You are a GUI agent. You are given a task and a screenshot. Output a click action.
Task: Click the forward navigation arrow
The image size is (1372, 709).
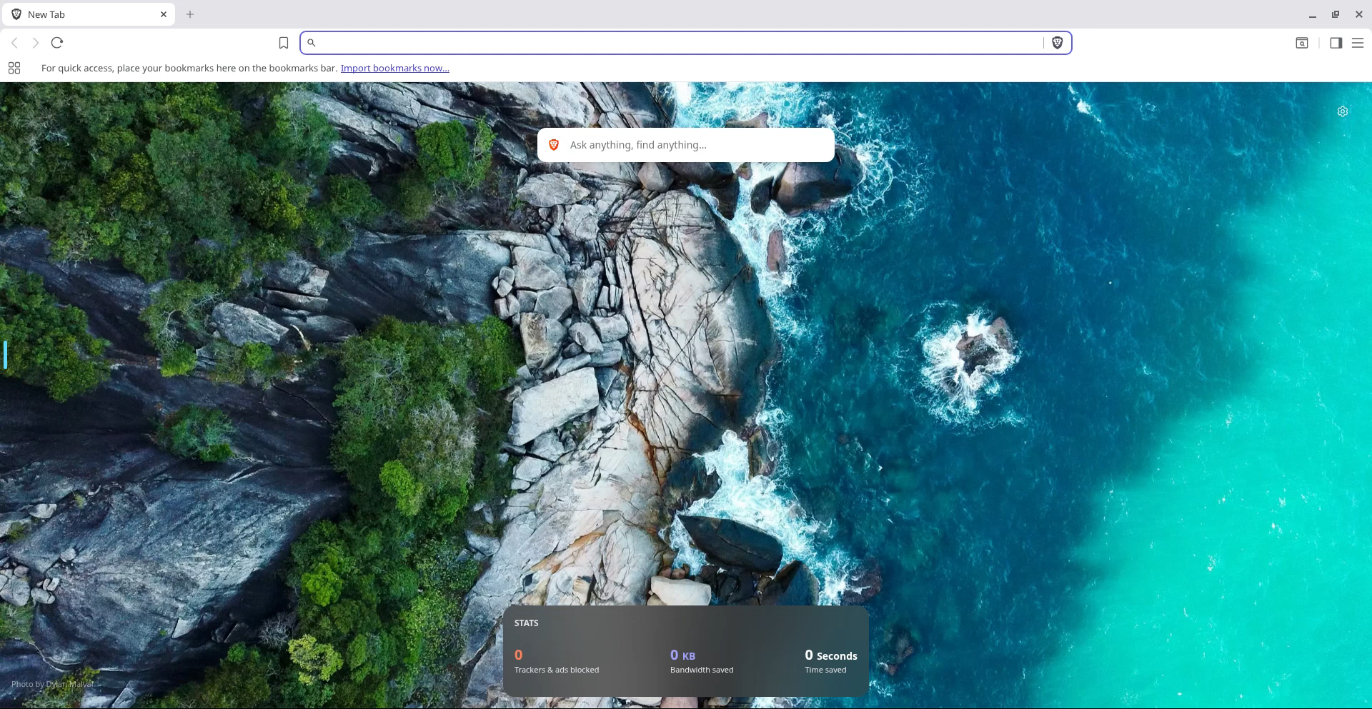point(36,43)
